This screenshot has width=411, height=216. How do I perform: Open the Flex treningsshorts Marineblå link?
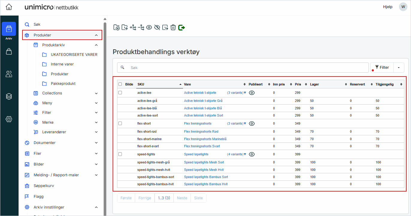coord(205,139)
